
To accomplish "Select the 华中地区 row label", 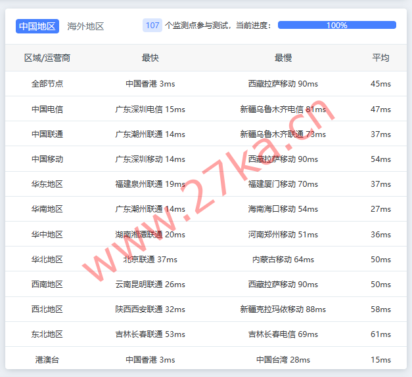I will (47, 234).
